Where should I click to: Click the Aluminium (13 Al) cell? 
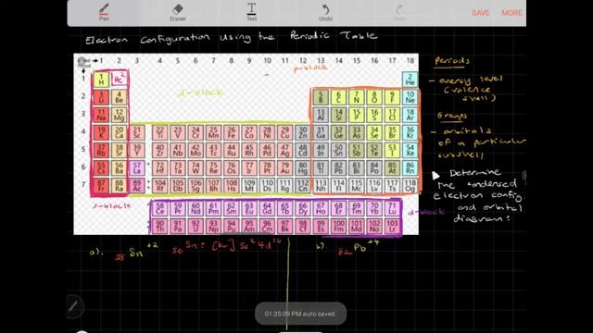(x=321, y=115)
